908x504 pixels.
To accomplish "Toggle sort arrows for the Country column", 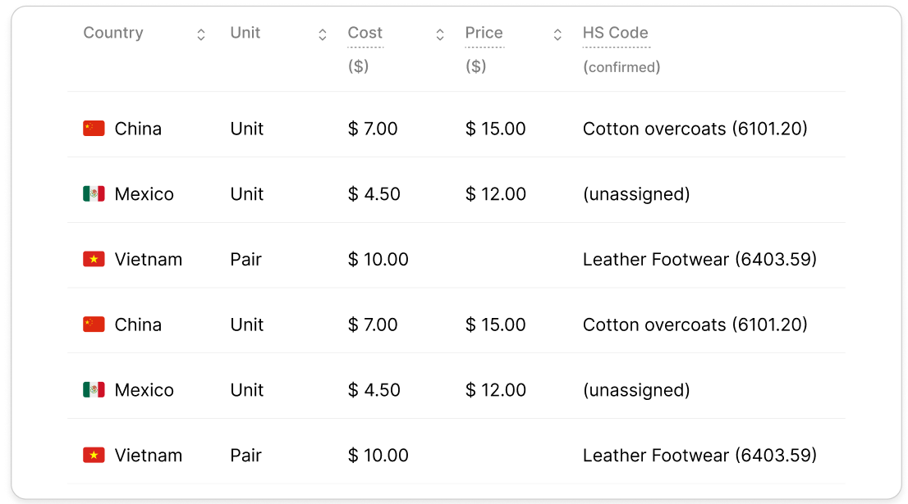I will point(201,34).
